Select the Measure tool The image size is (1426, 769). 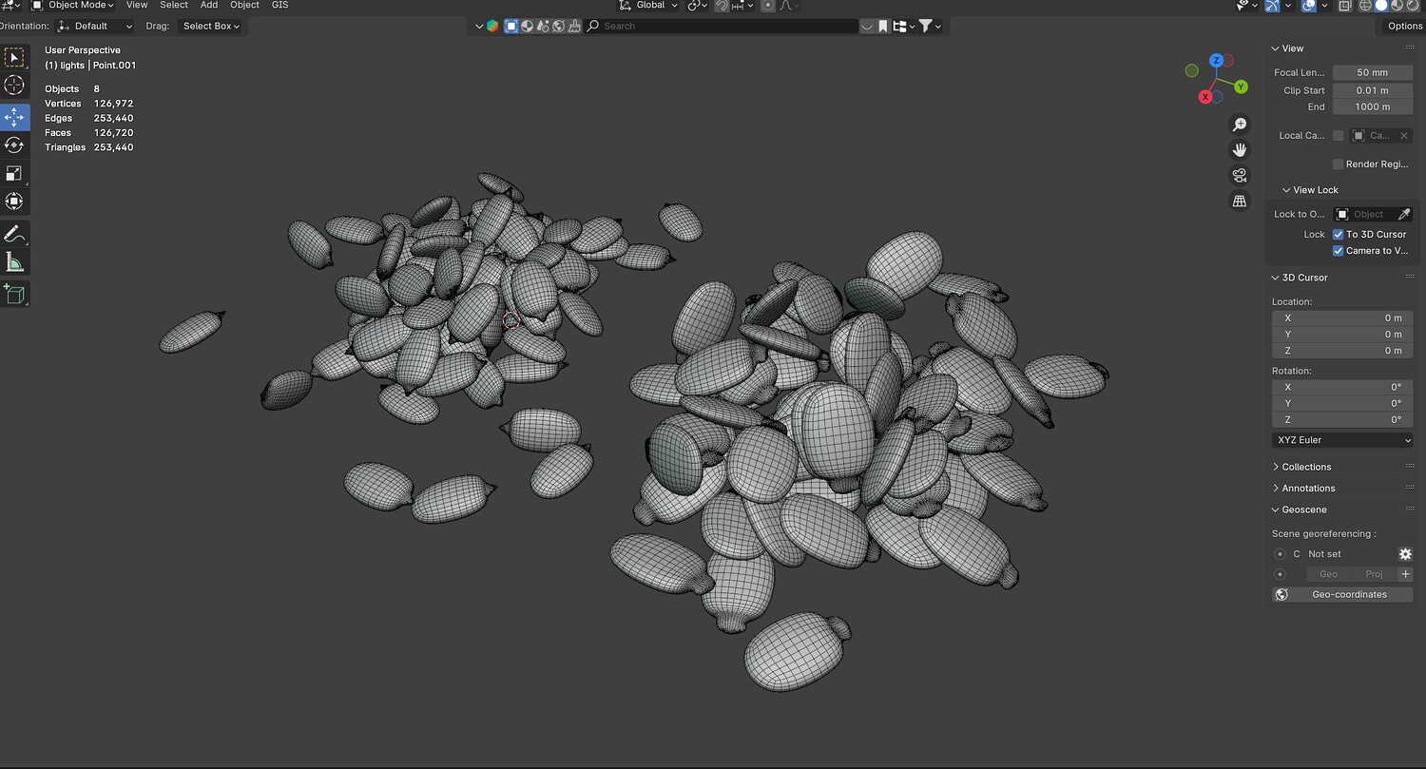(14, 262)
